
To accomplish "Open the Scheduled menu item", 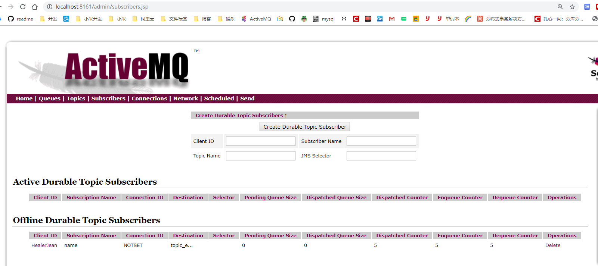I will 219,98.
